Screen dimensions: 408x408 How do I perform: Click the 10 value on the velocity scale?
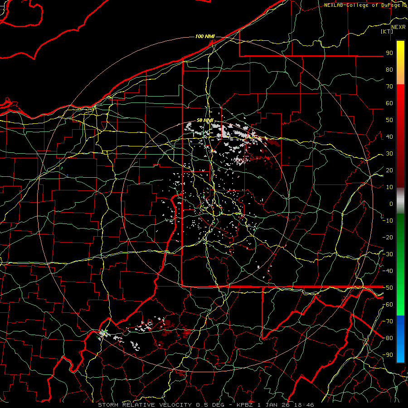(x=389, y=187)
